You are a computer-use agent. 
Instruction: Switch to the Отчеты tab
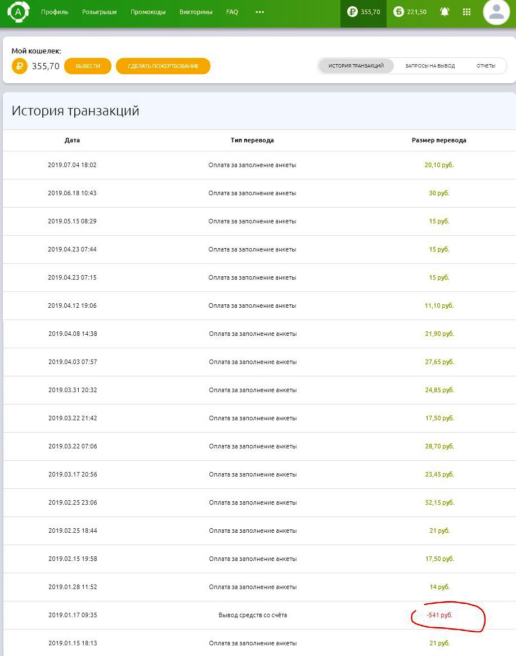click(486, 66)
